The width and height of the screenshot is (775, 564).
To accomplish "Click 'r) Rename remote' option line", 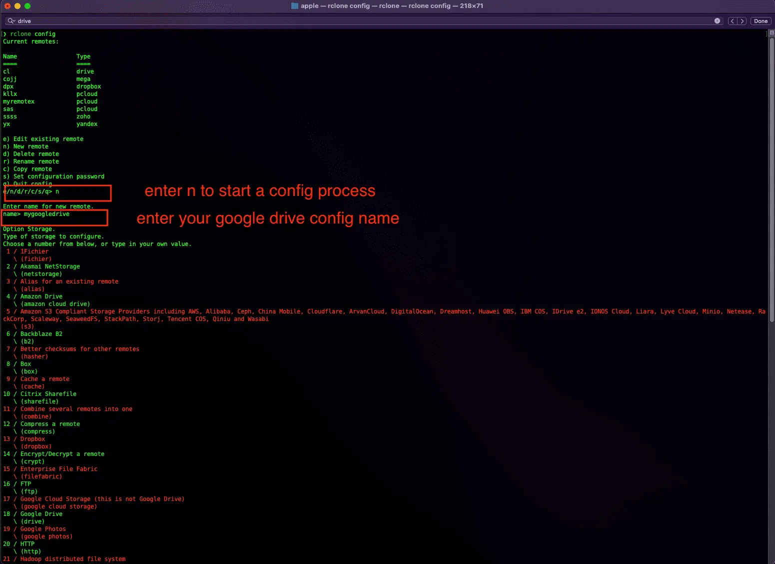I will [31, 161].
